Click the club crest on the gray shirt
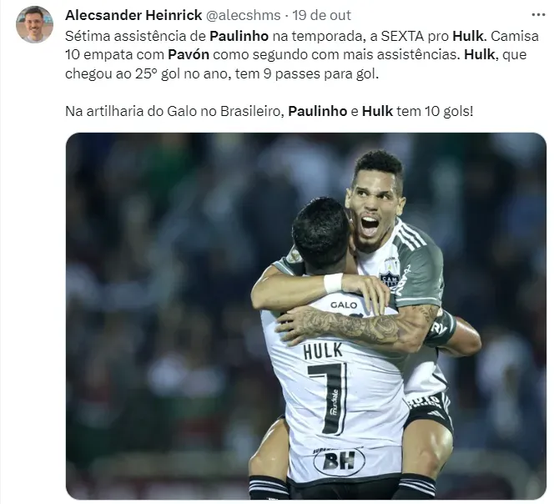Screen dimensions: 554x504 pyautogui.click(x=390, y=278)
